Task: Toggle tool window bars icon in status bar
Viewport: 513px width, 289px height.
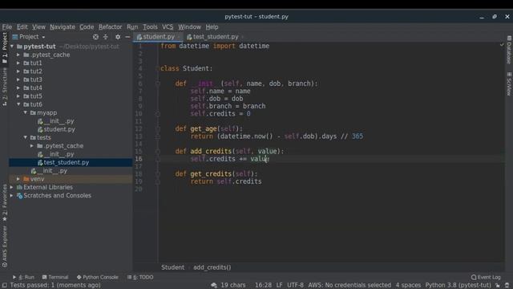Action: pos(4,285)
